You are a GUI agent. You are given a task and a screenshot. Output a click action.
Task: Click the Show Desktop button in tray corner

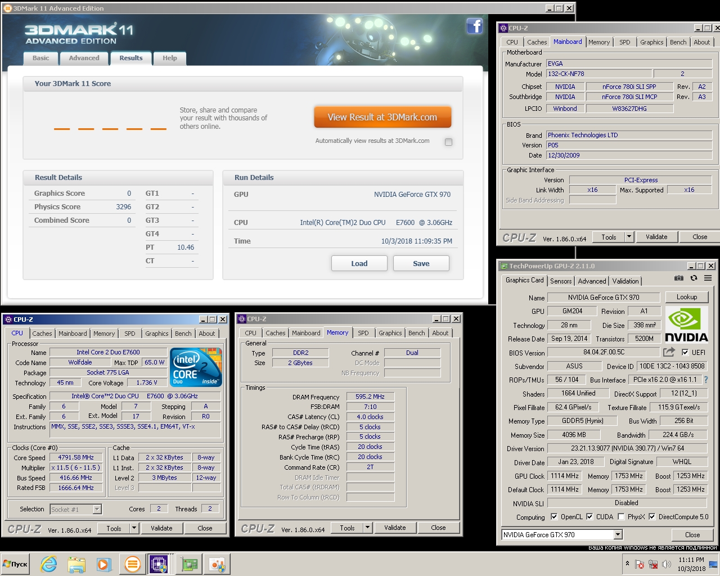[714, 564]
